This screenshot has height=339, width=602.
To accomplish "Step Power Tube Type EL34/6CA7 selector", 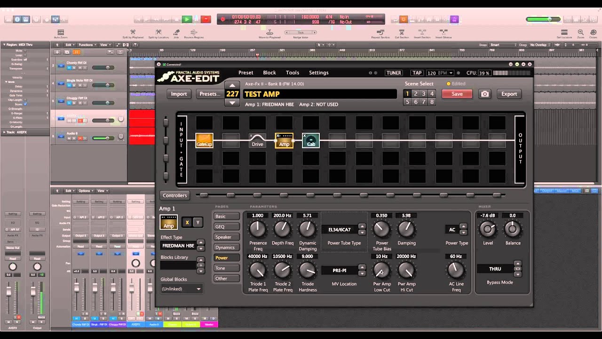I will [x=362, y=229].
